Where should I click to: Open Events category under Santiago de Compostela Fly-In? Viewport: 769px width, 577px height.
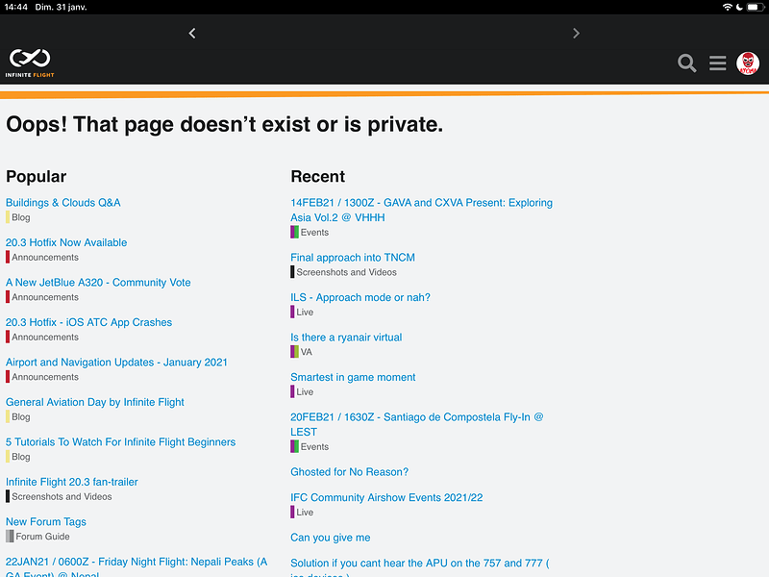point(310,447)
